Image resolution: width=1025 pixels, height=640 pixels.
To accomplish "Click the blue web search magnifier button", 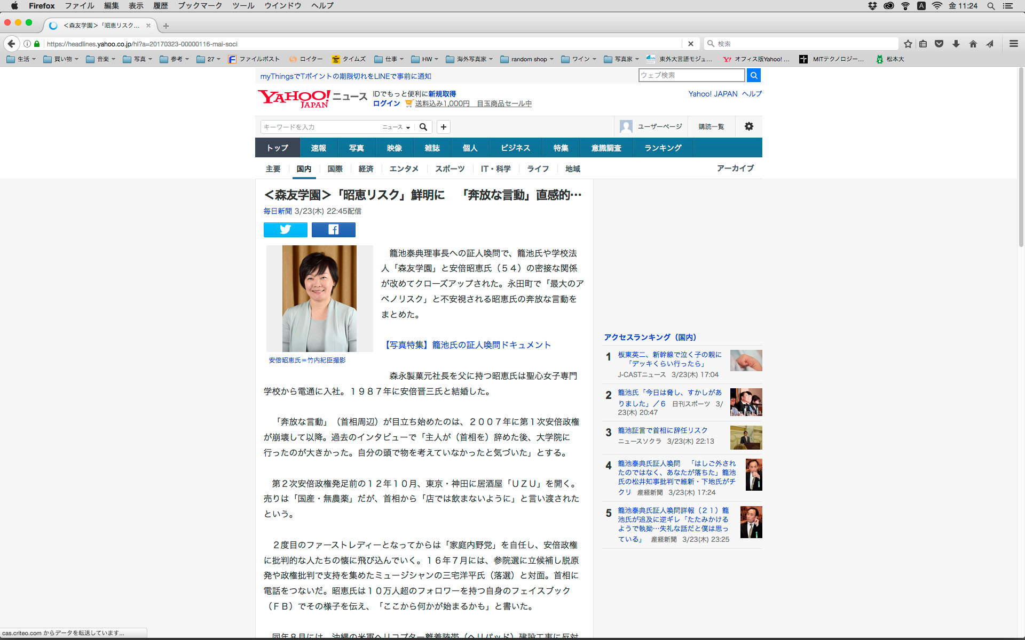I will point(753,76).
